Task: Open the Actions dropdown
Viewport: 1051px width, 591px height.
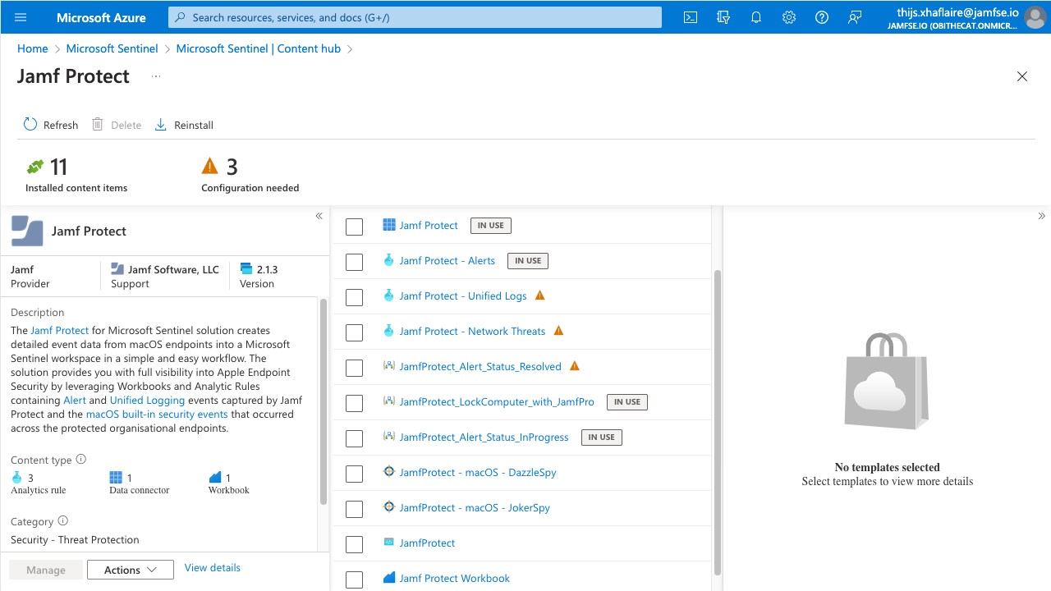Action: point(131,570)
